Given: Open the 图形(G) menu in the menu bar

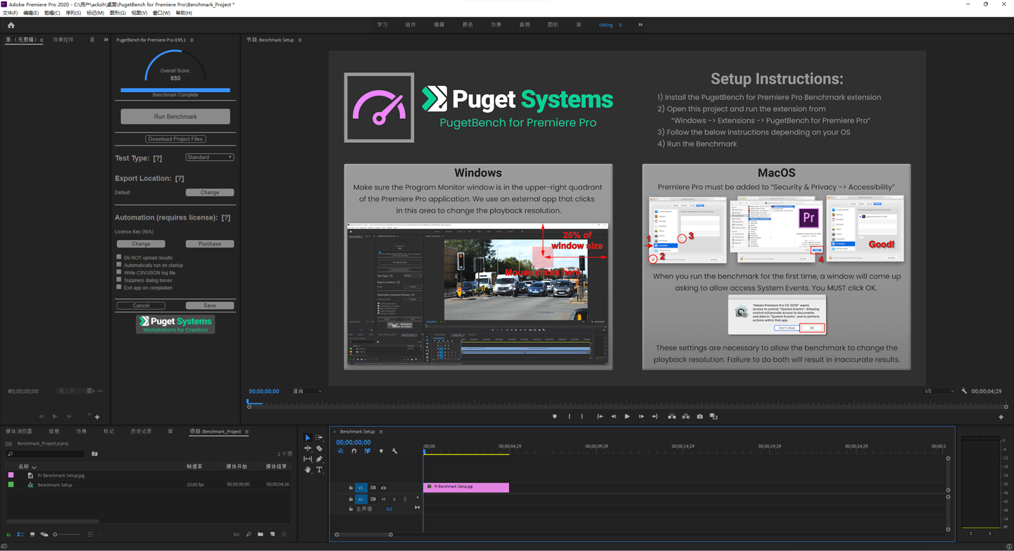Looking at the screenshot, I should click(x=118, y=13).
